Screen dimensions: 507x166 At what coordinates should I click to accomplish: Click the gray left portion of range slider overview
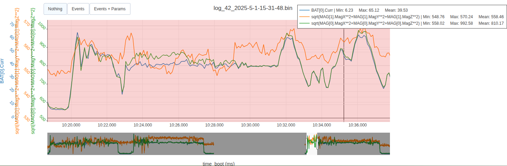176,144
